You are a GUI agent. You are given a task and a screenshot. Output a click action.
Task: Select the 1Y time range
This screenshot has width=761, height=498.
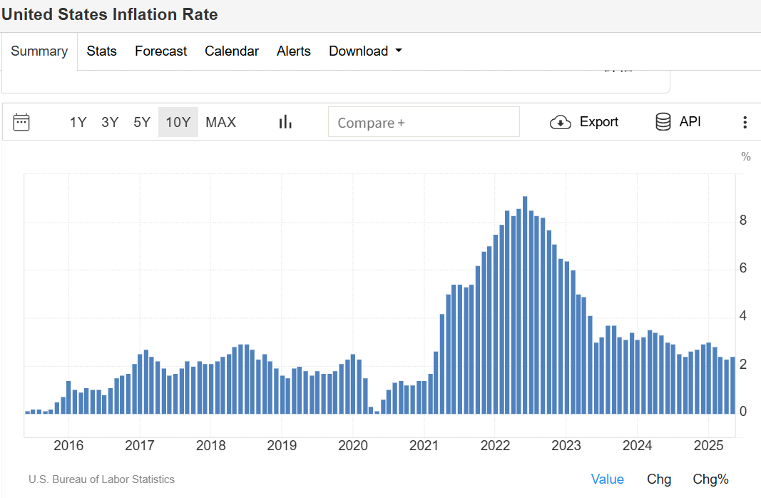[78, 122]
